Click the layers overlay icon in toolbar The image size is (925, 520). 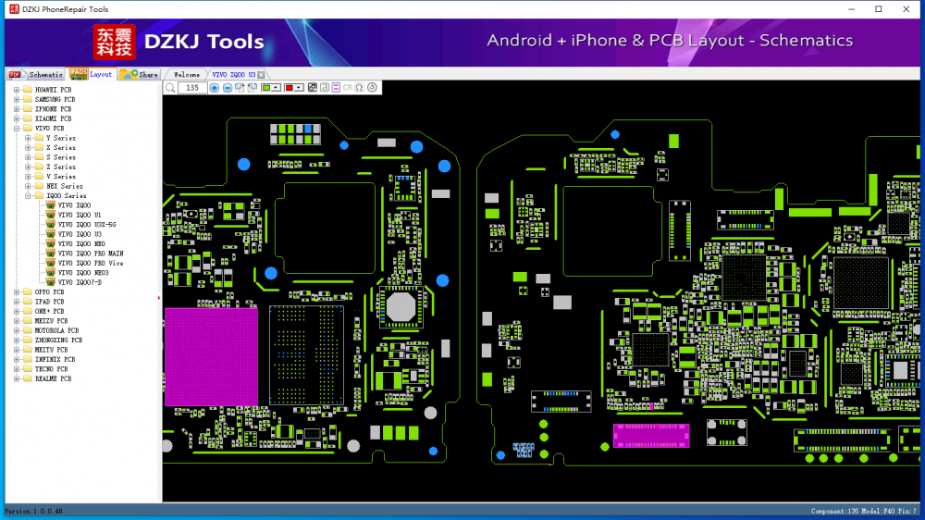[313, 88]
